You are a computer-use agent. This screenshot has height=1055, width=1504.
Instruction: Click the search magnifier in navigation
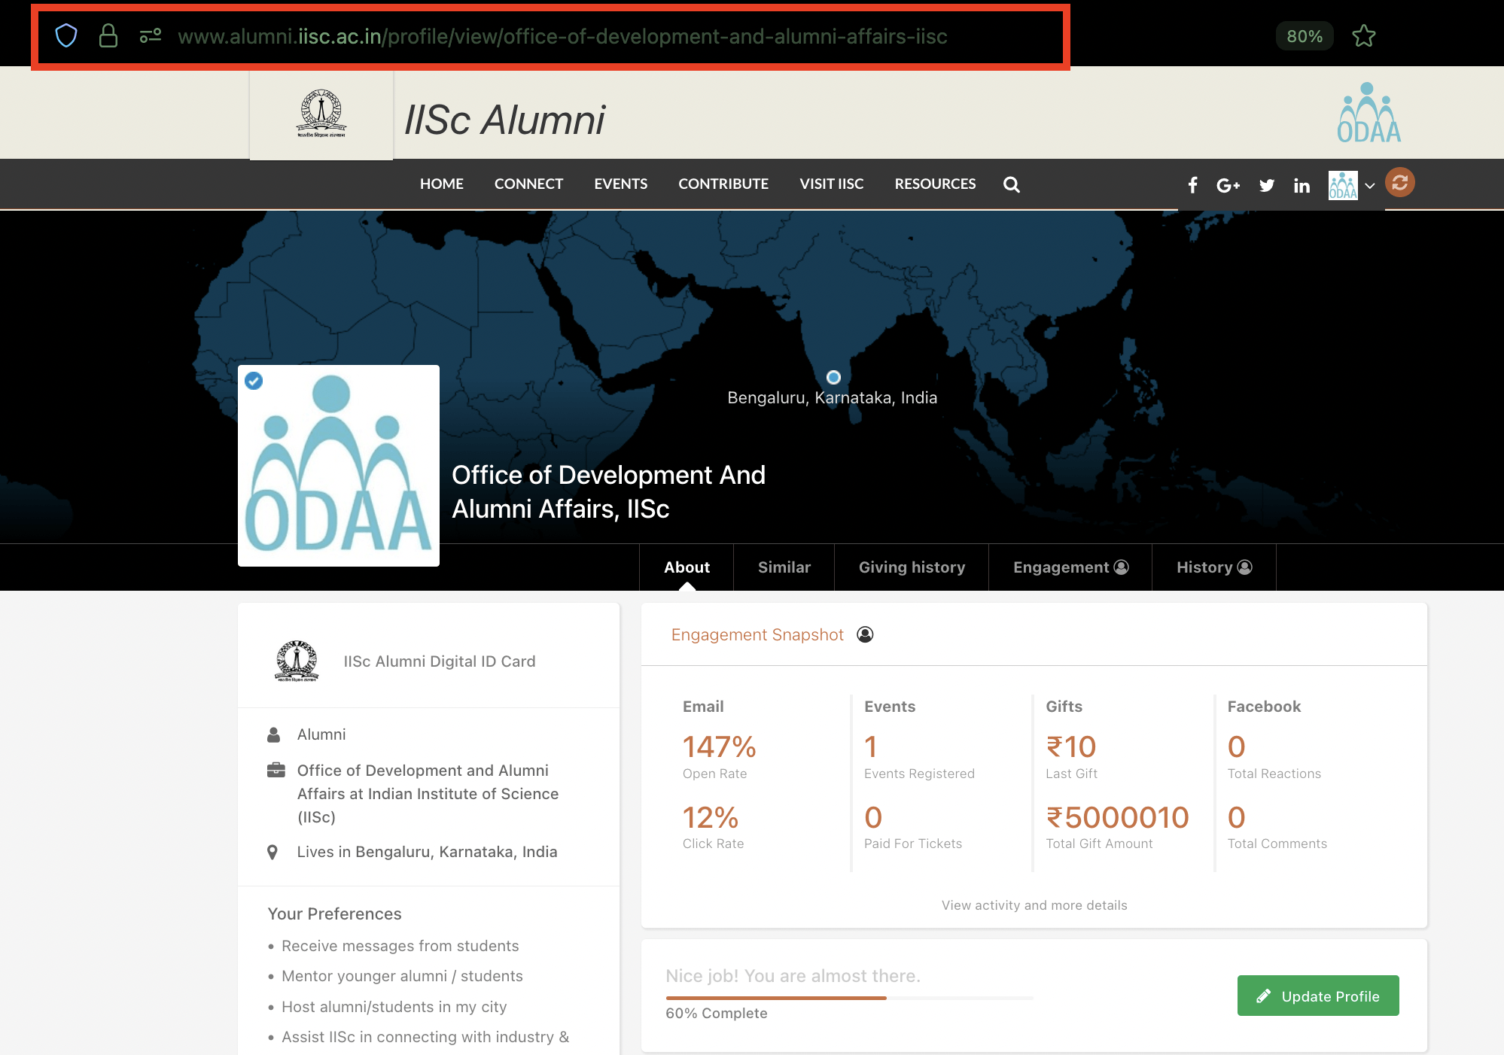pos(1011,184)
